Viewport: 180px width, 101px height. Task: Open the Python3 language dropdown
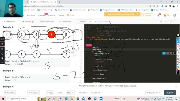point(84,21)
